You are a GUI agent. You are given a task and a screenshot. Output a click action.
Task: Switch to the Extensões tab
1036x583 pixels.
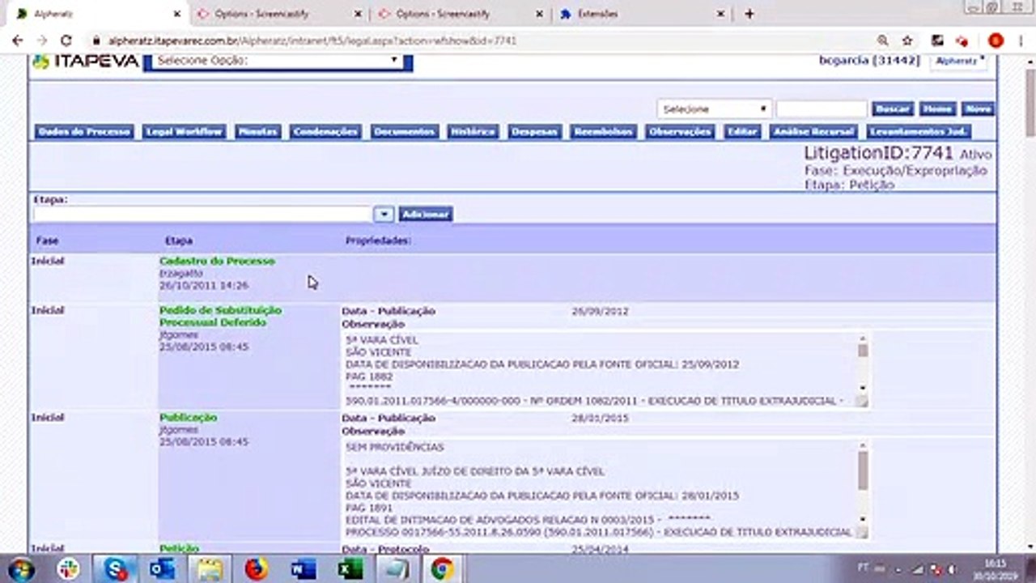(643, 14)
